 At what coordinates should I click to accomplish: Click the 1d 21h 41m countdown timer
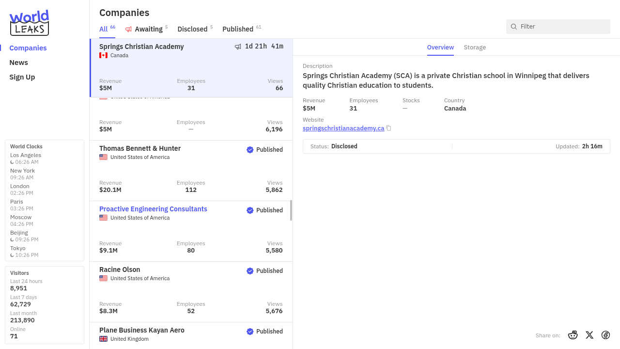264,47
